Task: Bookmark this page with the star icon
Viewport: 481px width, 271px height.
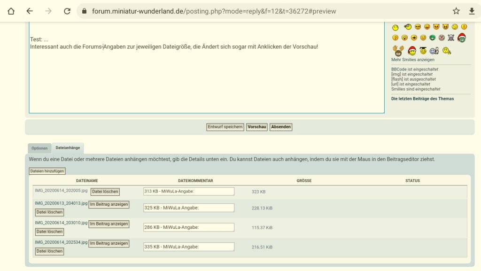Action: click(x=456, y=11)
